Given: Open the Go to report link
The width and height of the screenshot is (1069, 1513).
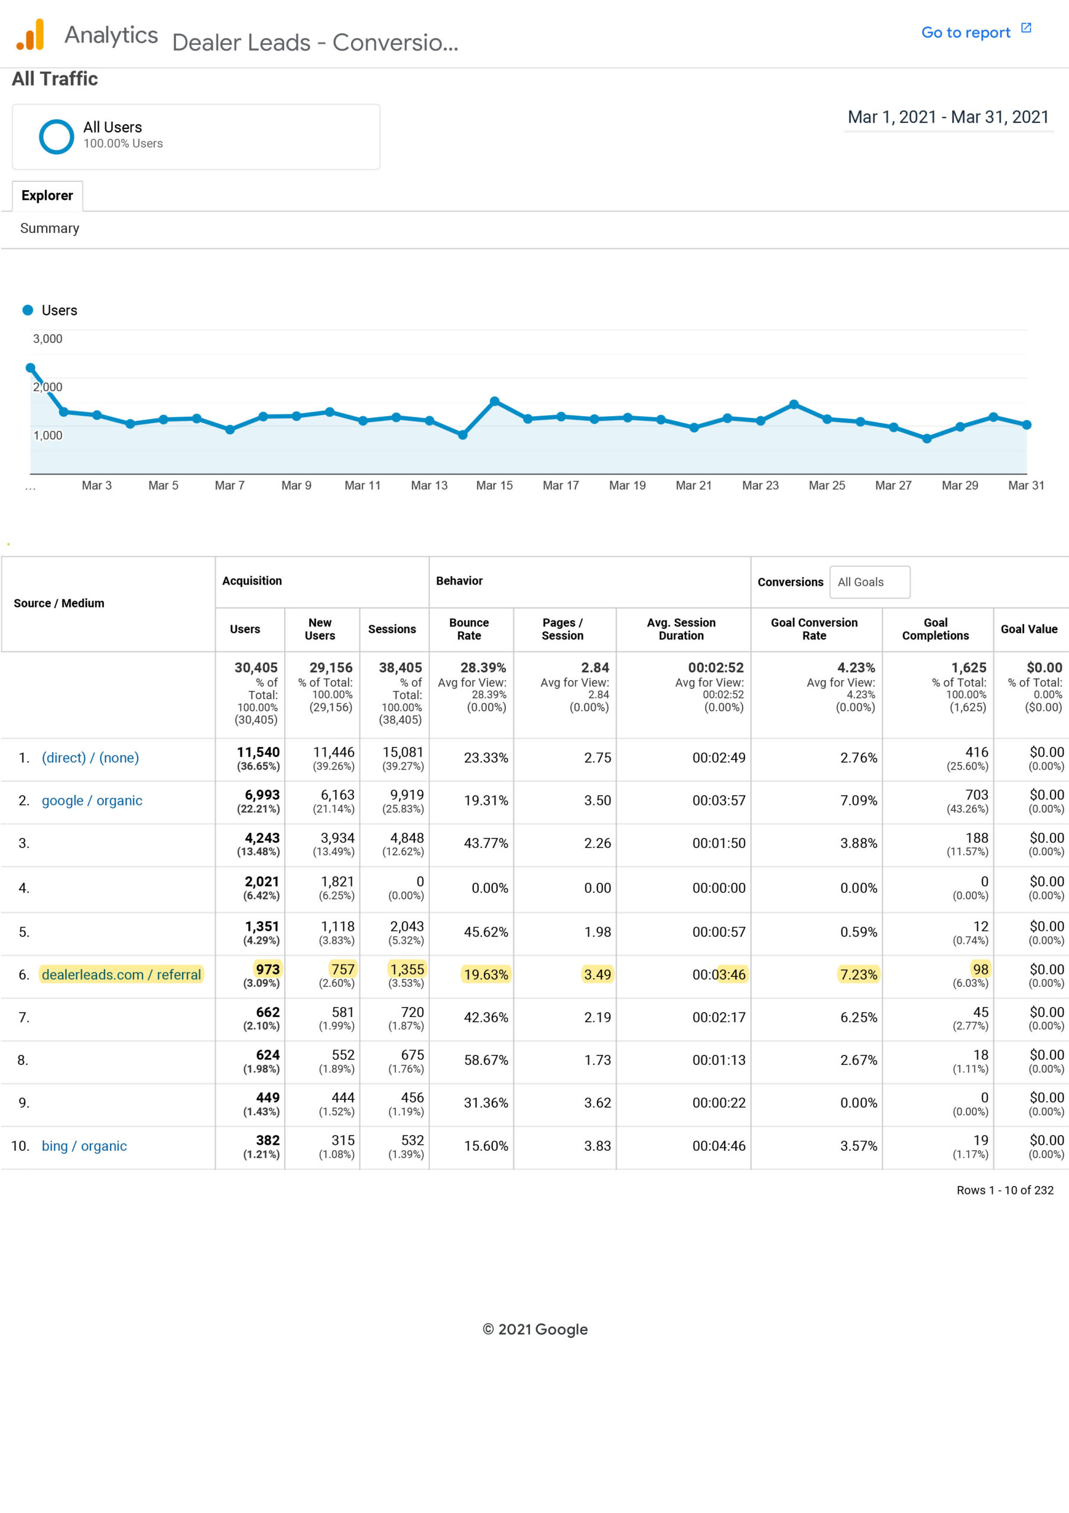Looking at the screenshot, I should 965,33.
